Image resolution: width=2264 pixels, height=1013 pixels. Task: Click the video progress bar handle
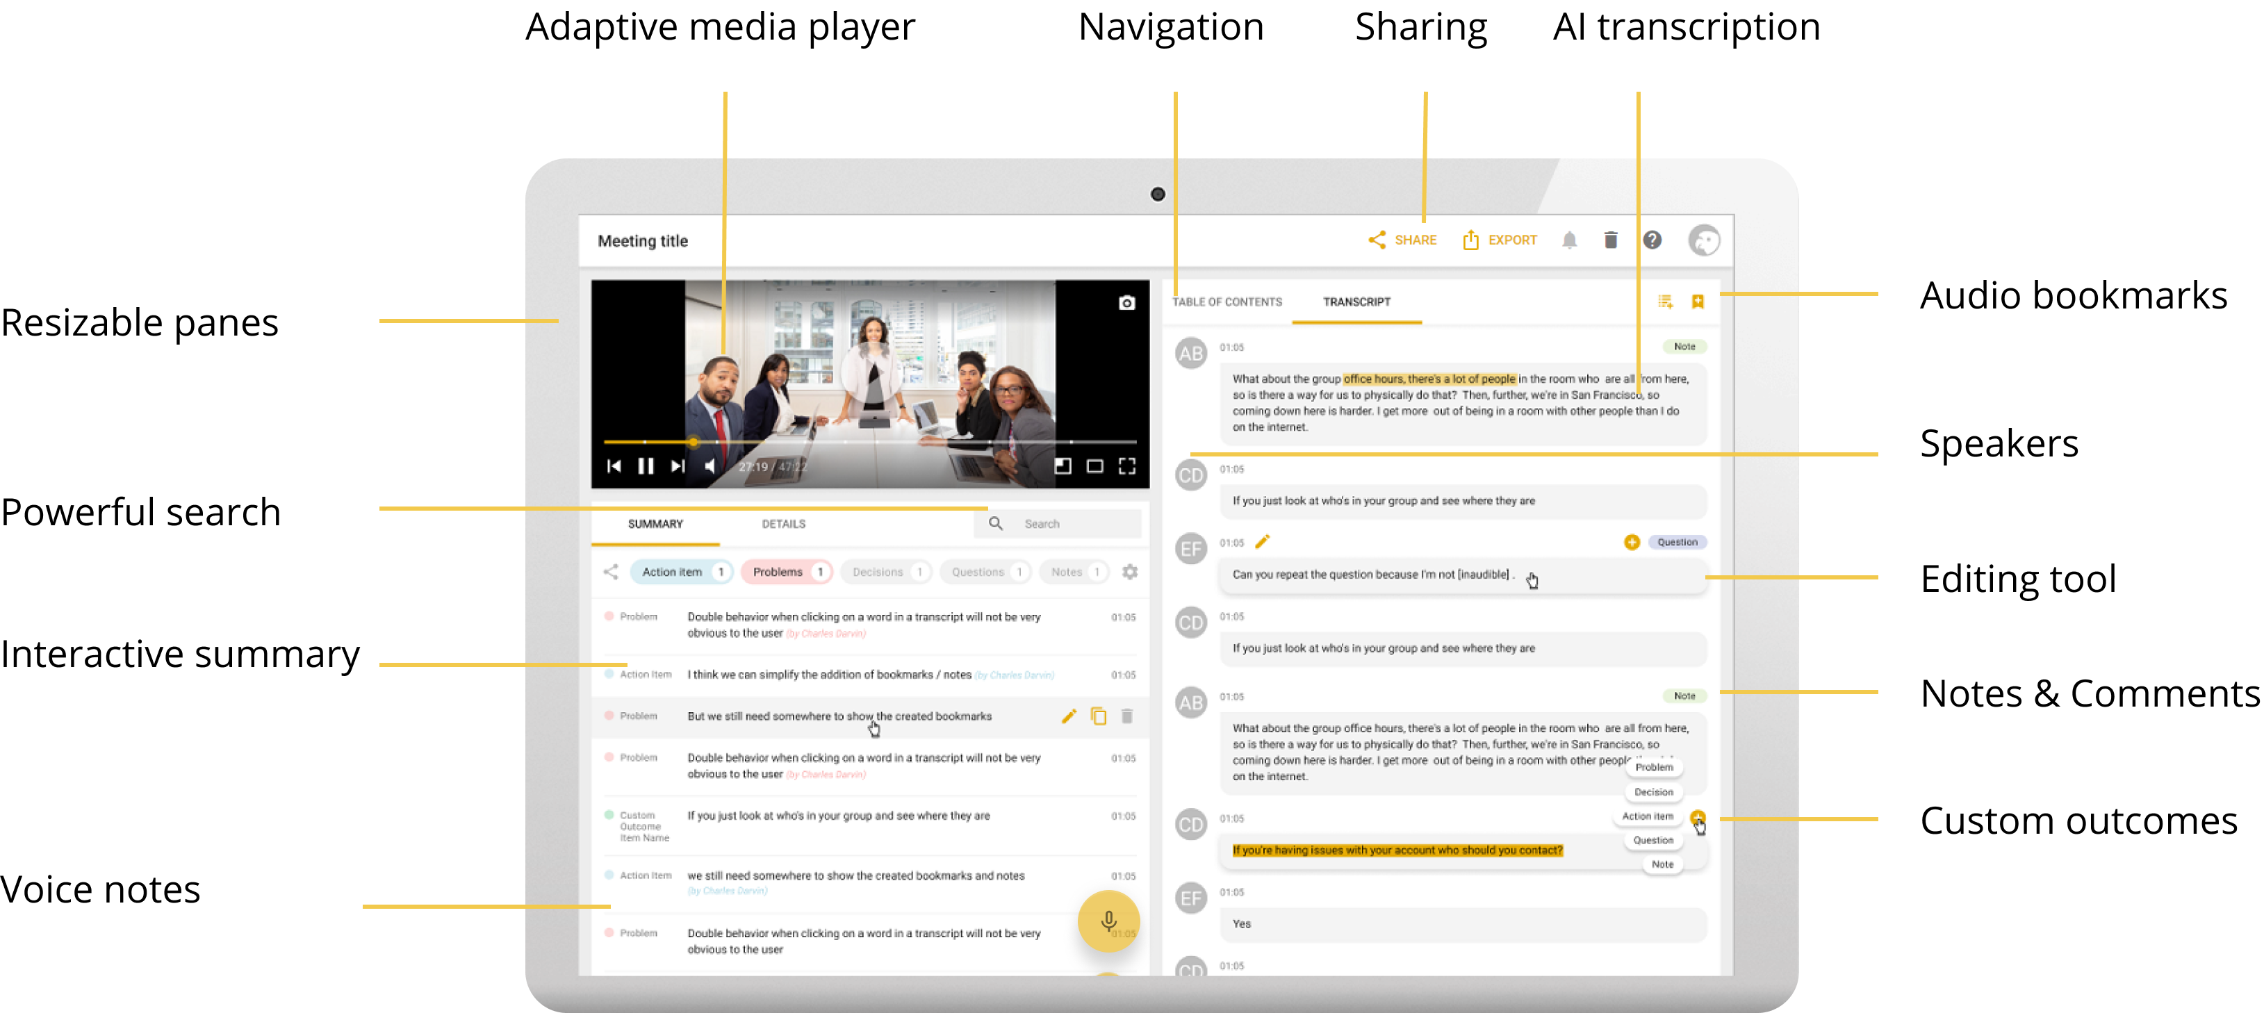(x=694, y=442)
